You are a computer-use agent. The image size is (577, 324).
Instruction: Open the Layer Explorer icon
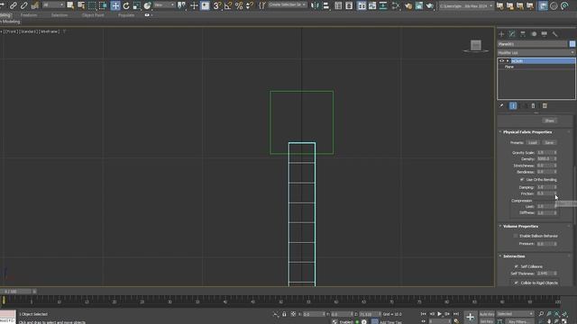349,5
